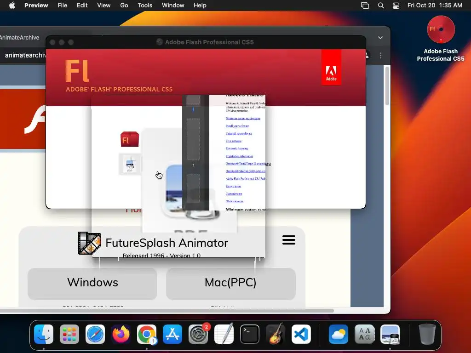Open the Edit menu
471x353 pixels.
[82, 6]
